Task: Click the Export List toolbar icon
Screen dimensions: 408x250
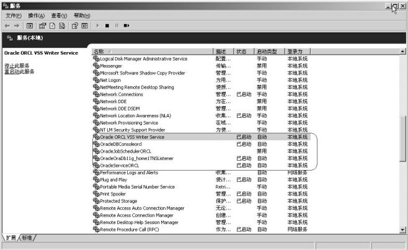Action: click(62, 26)
